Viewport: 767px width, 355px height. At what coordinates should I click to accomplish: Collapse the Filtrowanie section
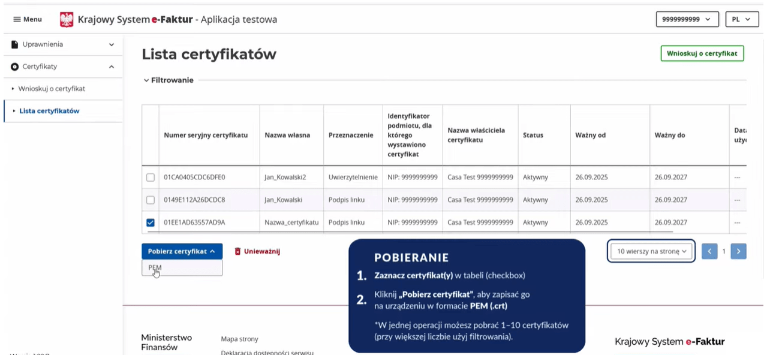click(168, 80)
